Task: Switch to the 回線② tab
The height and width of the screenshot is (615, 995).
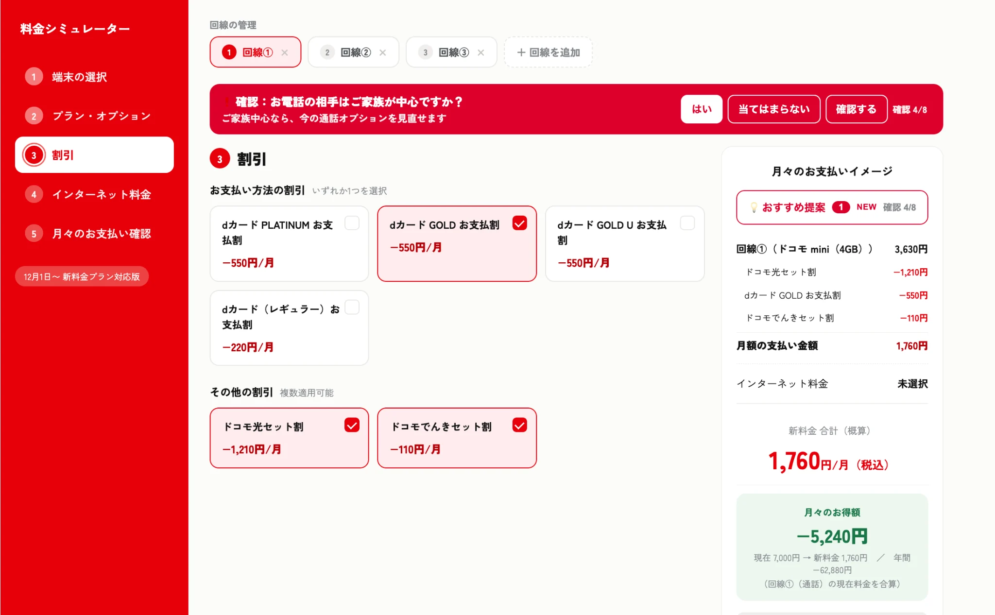Action: 353,52
